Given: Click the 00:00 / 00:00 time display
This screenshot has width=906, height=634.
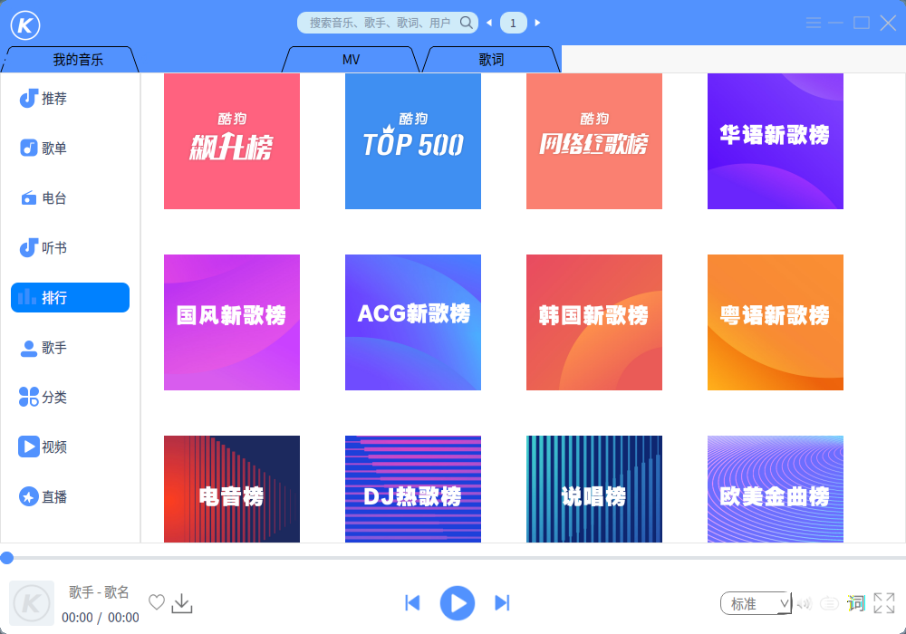Looking at the screenshot, I should (101, 618).
